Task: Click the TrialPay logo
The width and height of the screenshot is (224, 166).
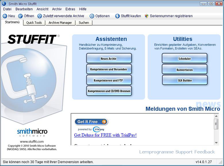Action: pos(98,129)
